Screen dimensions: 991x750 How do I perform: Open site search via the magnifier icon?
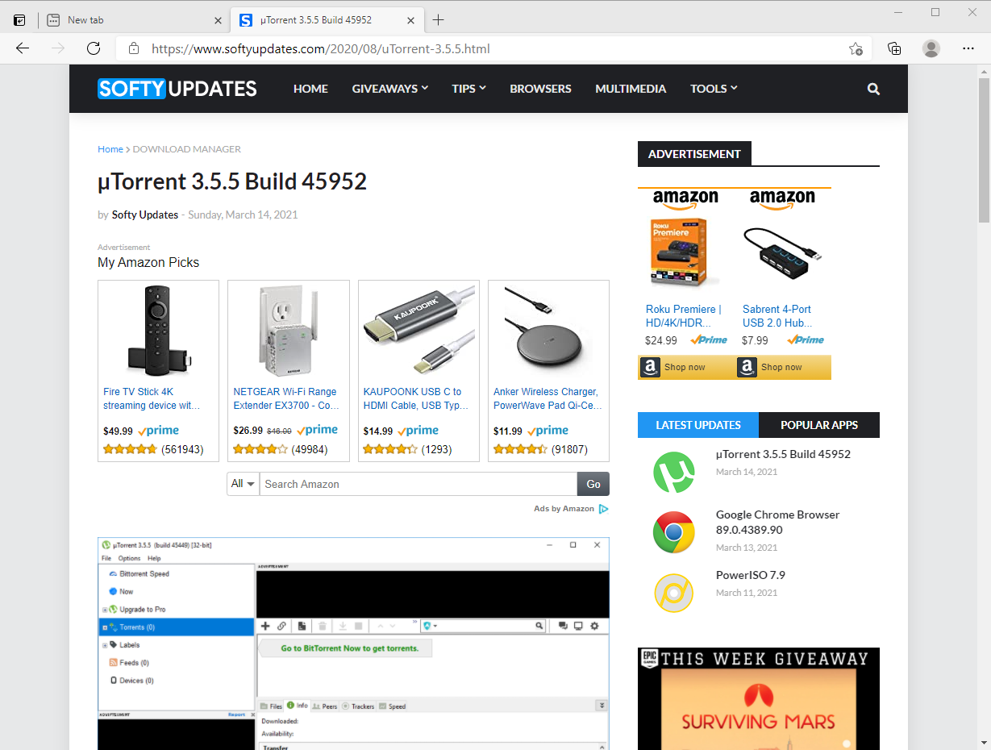(x=873, y=89)
